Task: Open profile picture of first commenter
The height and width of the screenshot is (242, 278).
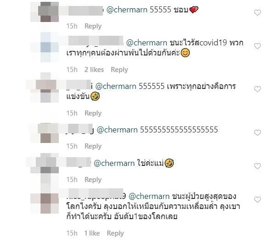Action: [x=45, y=12]
